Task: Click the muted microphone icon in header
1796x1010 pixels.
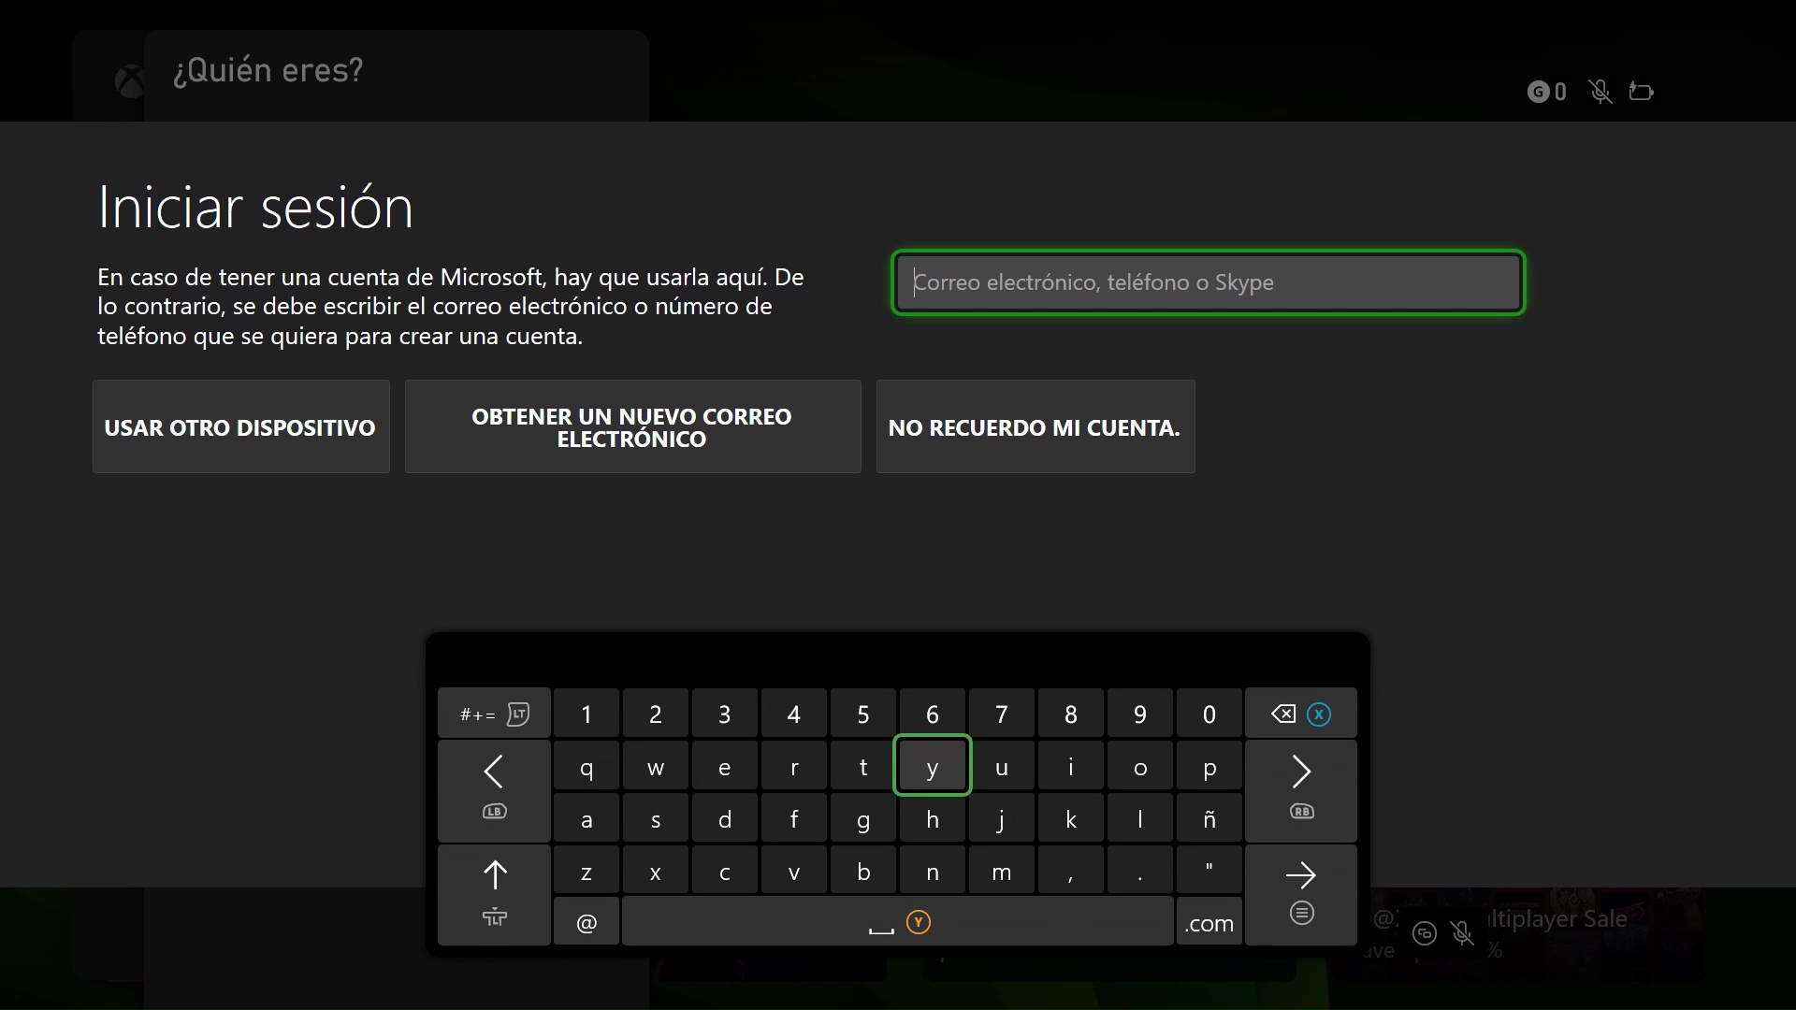Action: (x=1600, y=92)
